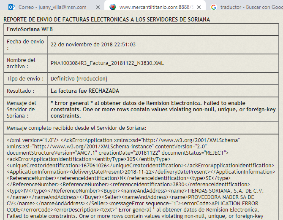Image resolution: width=283 pixels, height=220 pixels.
Task: Click the Tipo de envio label
Action: (25, 79)
